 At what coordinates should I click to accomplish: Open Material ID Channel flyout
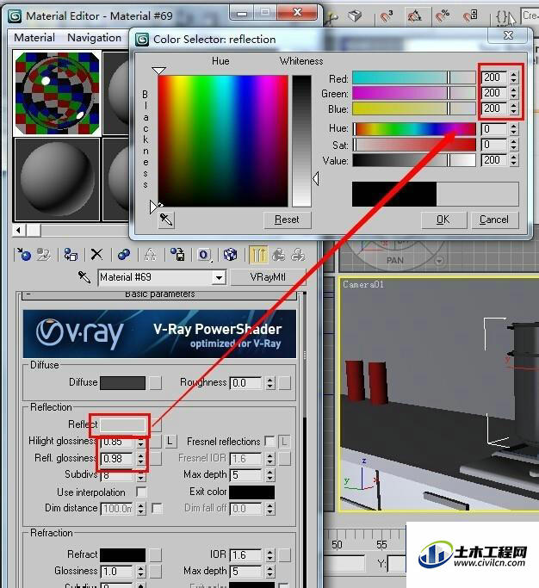coord(204,255)
